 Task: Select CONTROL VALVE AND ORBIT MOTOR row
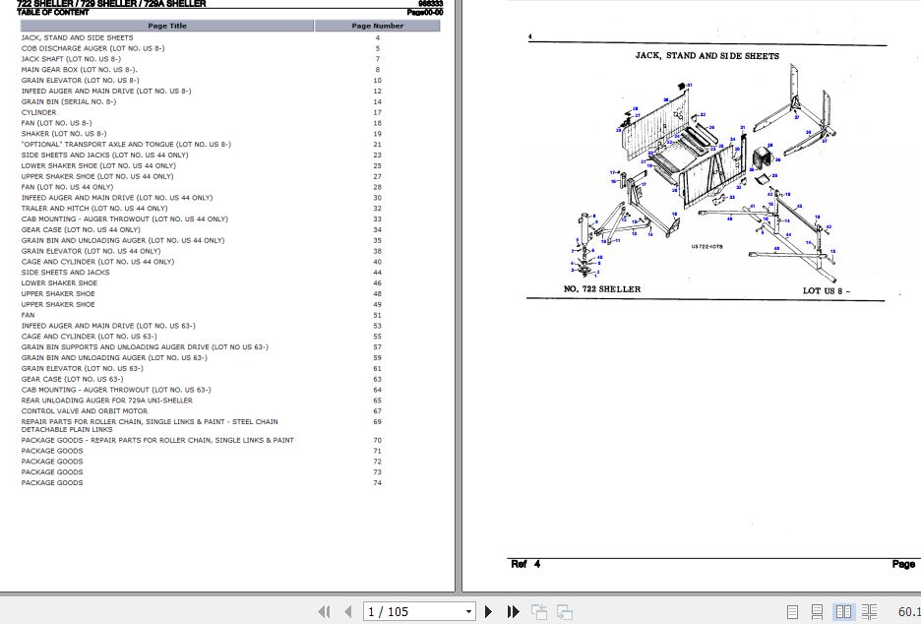pyautogui.click(x=85, y=410)
